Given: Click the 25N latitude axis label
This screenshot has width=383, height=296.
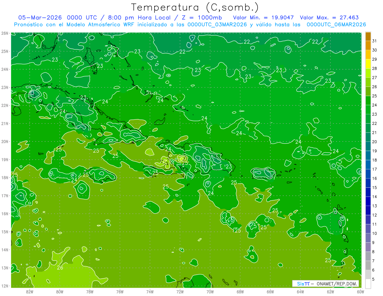Looking at the screenshot, I should pos(5,51).
